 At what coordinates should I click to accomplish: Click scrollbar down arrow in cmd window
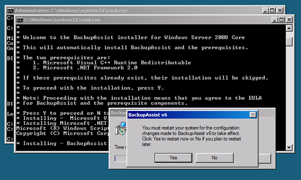tap(289, 147)
